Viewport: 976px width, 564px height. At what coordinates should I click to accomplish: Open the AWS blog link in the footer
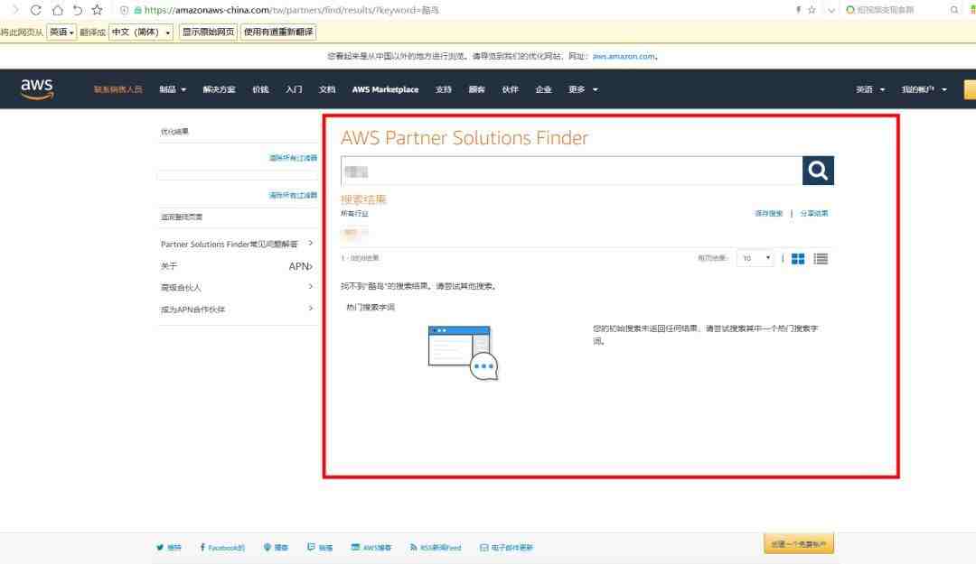[371, 548]
